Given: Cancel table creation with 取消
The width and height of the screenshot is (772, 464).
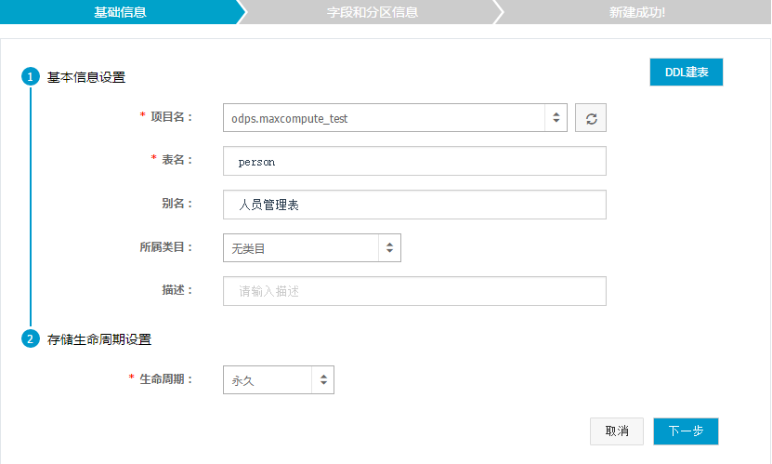Looking at the screenshot, I should pos(617,431).
